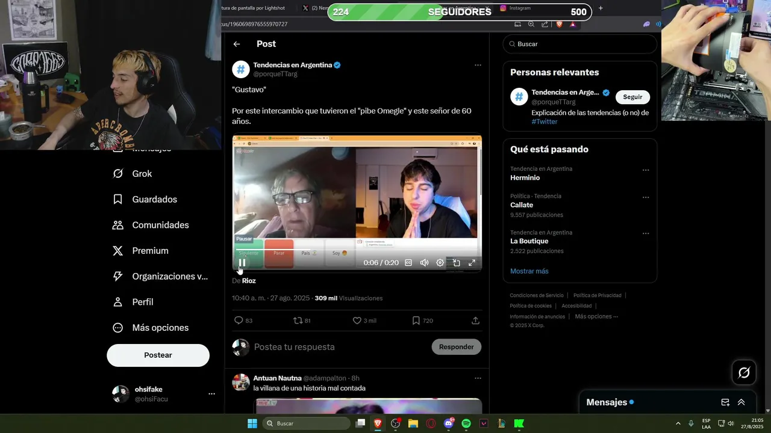Screen dimensions: 771x433
Task: Show hidden system tray icons
Action: [678, 423]
